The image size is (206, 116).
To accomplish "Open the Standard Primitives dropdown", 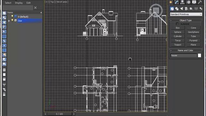I will pyautogui.click(x=186, y=14).
